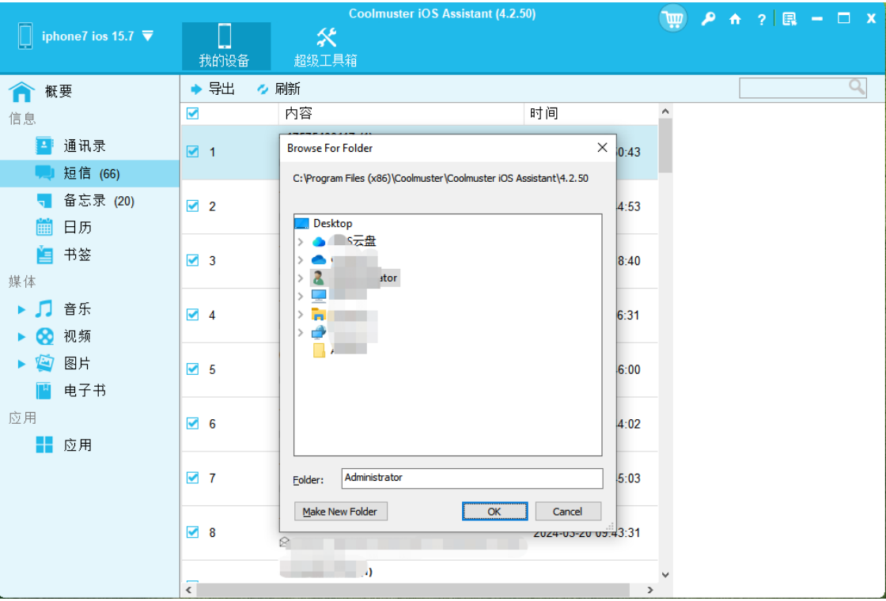Uncheck the checkbox for message row 3

(191, 260)
